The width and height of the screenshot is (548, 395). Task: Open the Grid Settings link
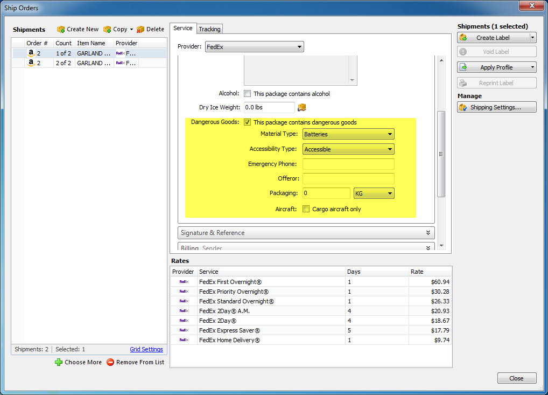[x=146, y=349]
